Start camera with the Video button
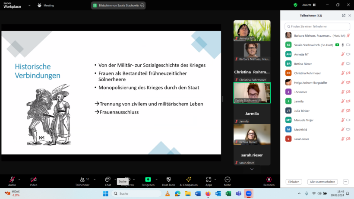 [33, 180]
